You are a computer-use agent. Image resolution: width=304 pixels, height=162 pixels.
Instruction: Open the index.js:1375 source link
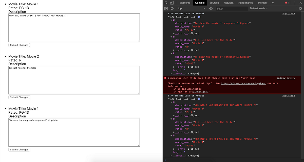coord(286,78)
